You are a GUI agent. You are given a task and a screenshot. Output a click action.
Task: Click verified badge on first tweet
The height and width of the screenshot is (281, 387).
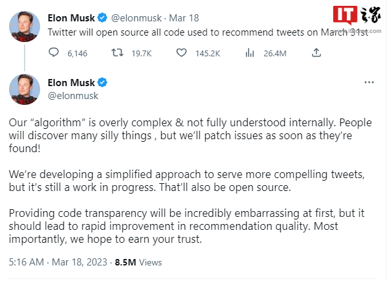pos(102,17)
